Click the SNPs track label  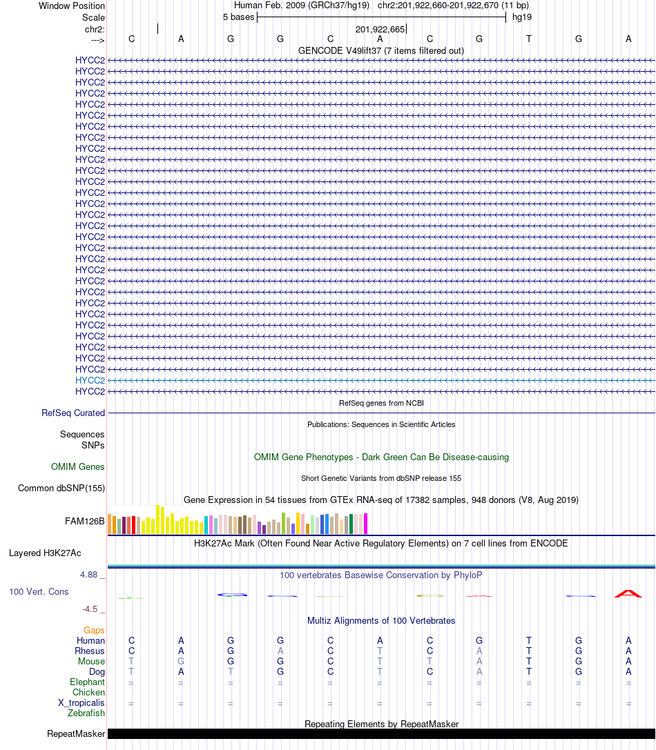(93, 445)
